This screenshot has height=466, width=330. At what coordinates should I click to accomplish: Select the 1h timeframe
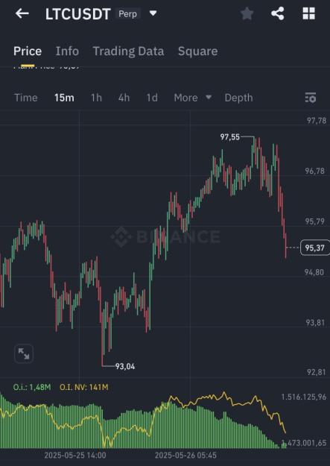click(96, 98)
